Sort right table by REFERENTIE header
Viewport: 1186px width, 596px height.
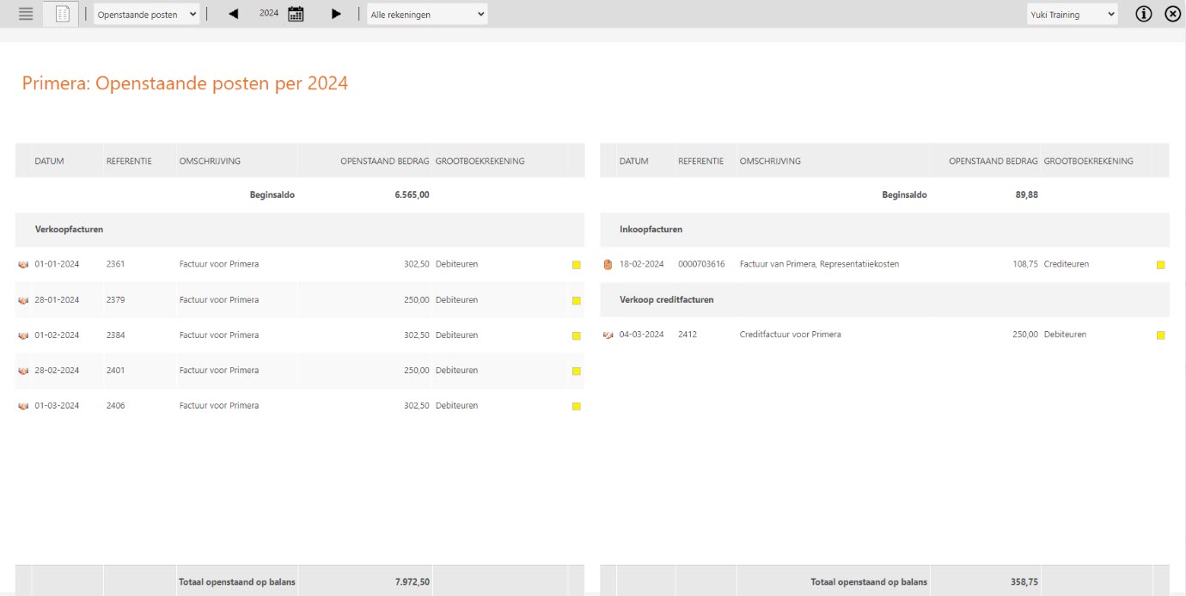[700, 161]
